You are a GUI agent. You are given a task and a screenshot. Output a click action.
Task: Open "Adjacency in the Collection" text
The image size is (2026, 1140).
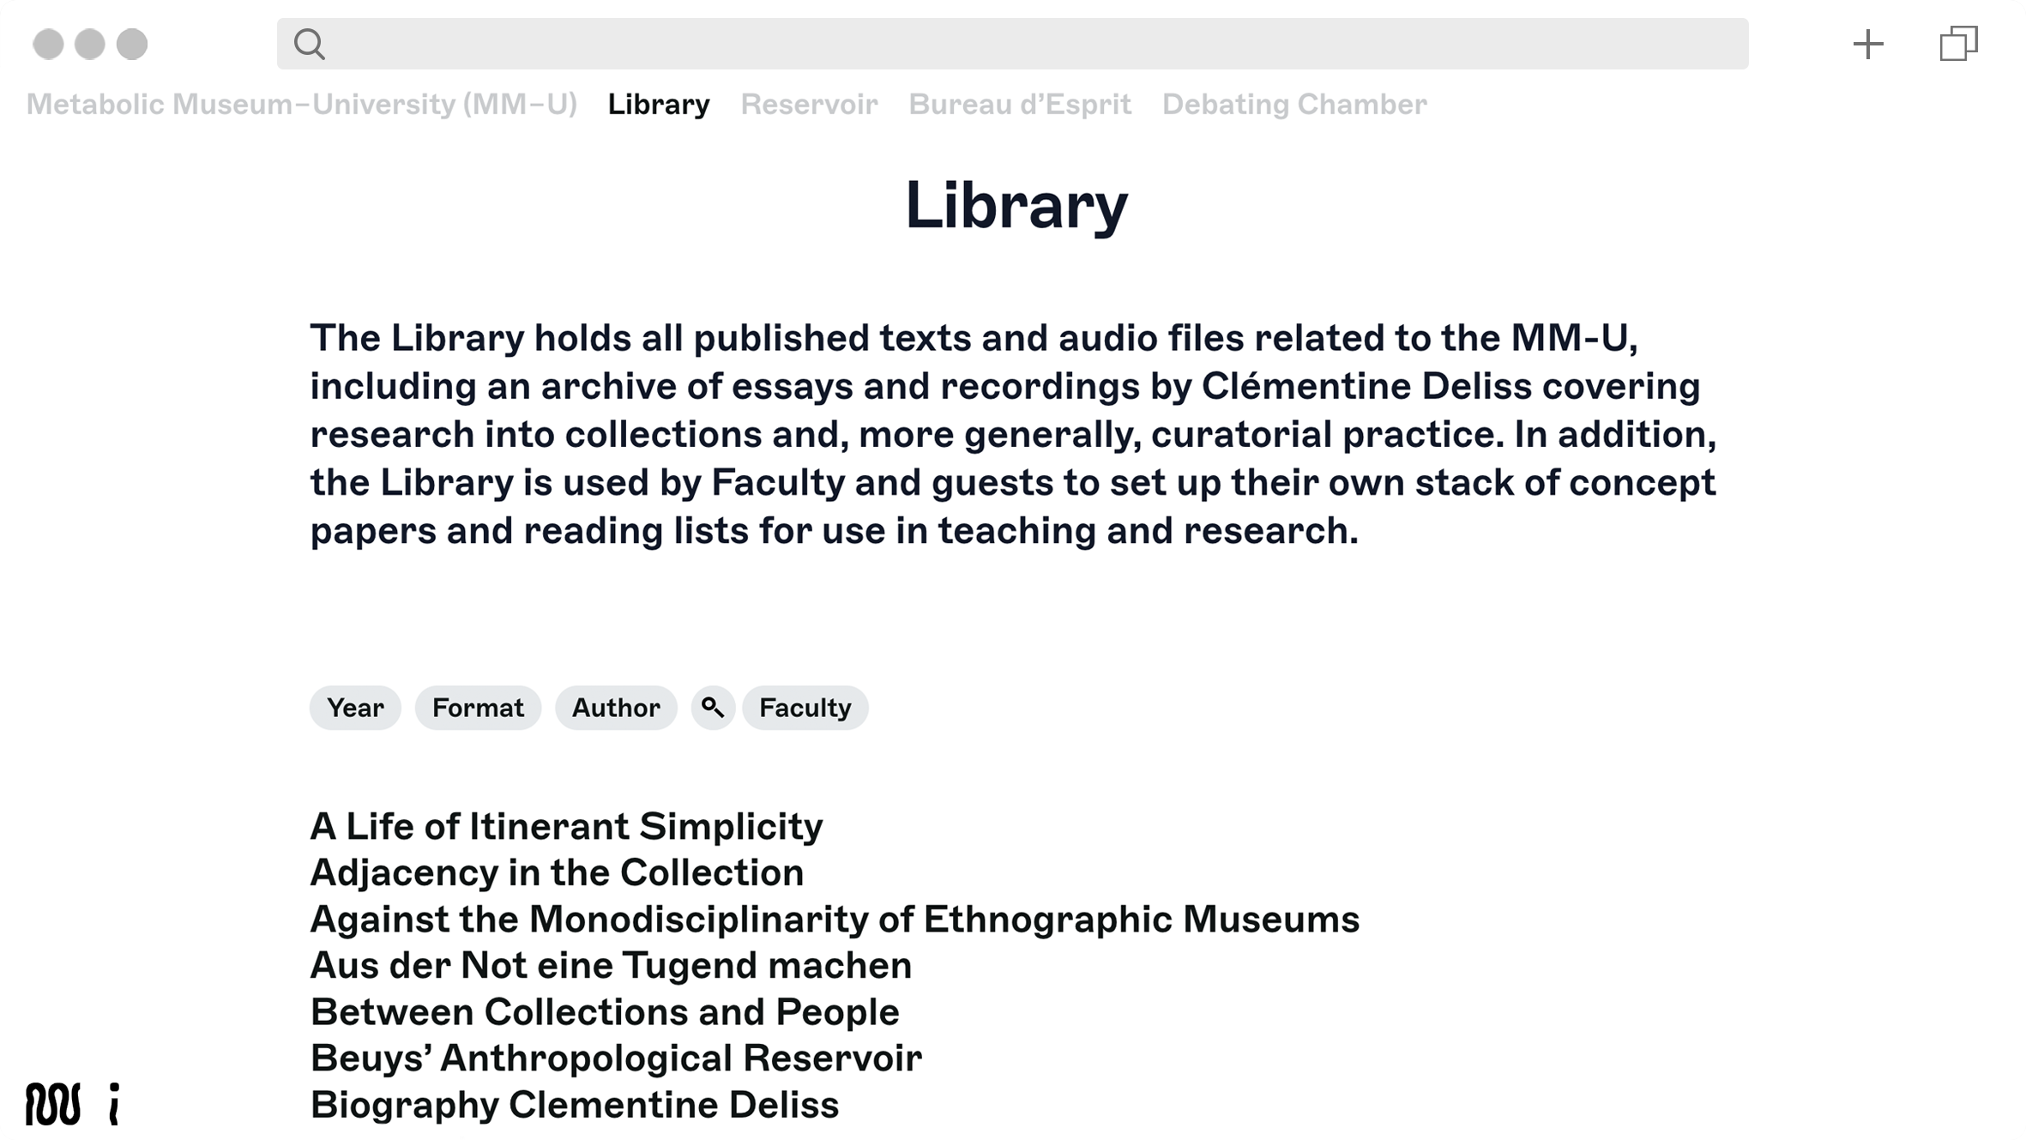(557, 873)
